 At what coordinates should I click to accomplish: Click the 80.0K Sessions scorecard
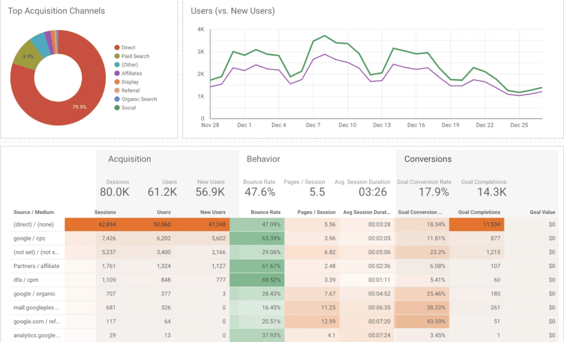(115, 188)
